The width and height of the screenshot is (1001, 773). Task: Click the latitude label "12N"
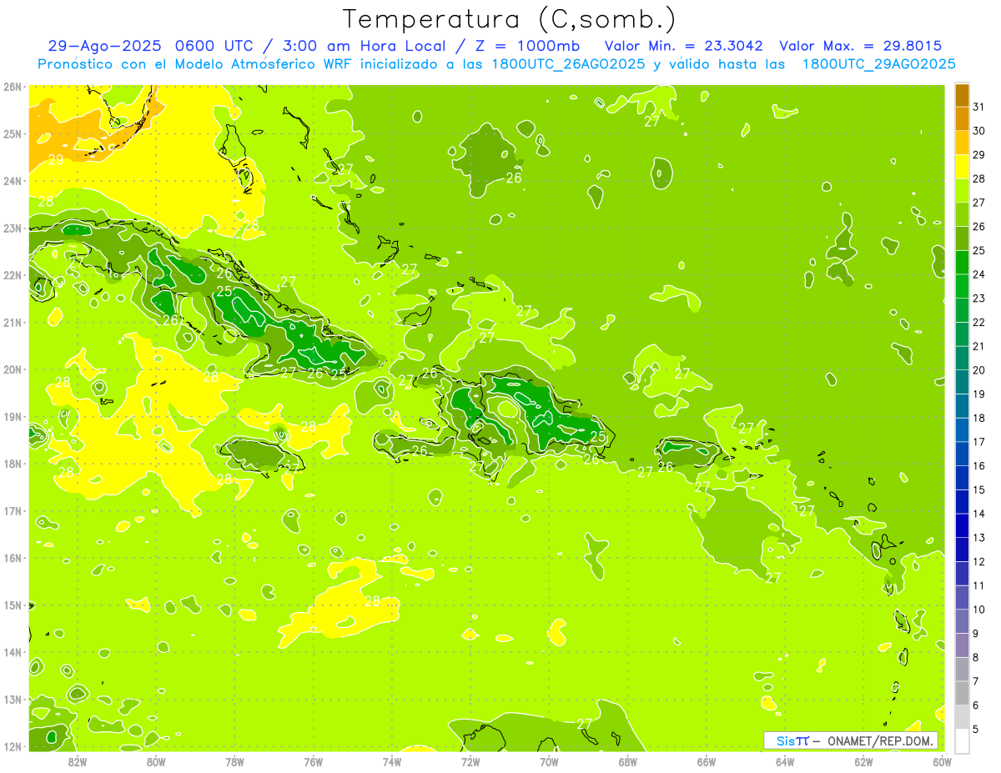[12, 746]
